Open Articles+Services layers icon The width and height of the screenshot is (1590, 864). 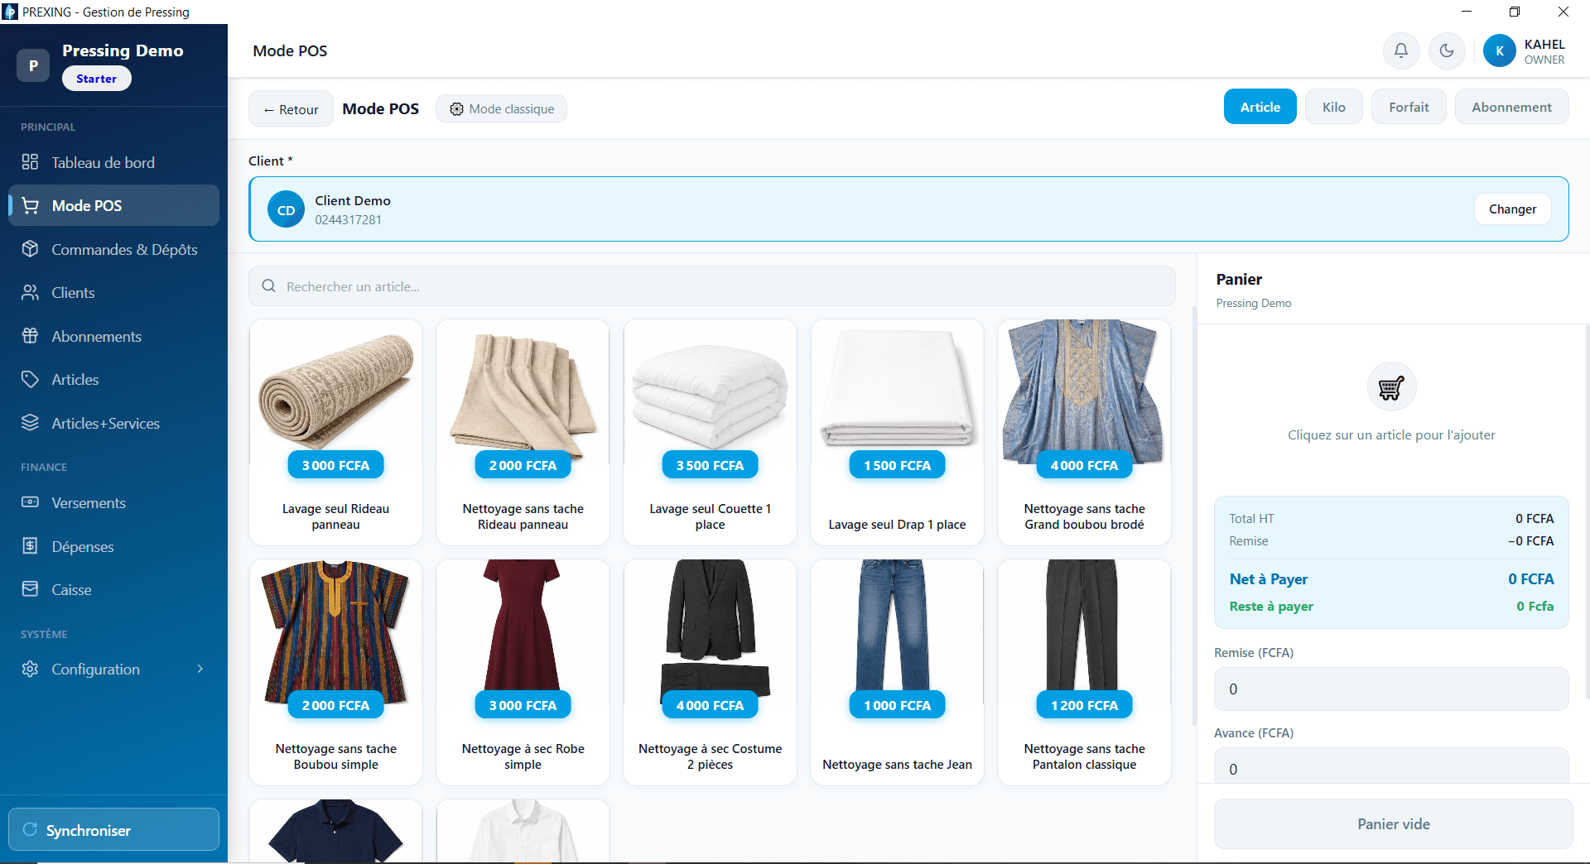[30, 423]
